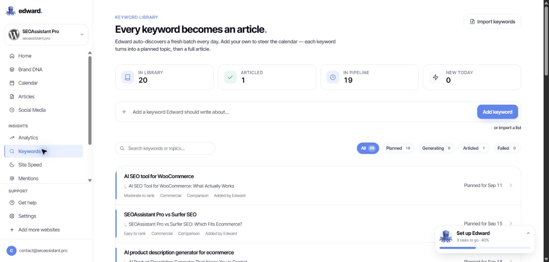
Task: Click the Import keywords button
Action: (492, 22)
